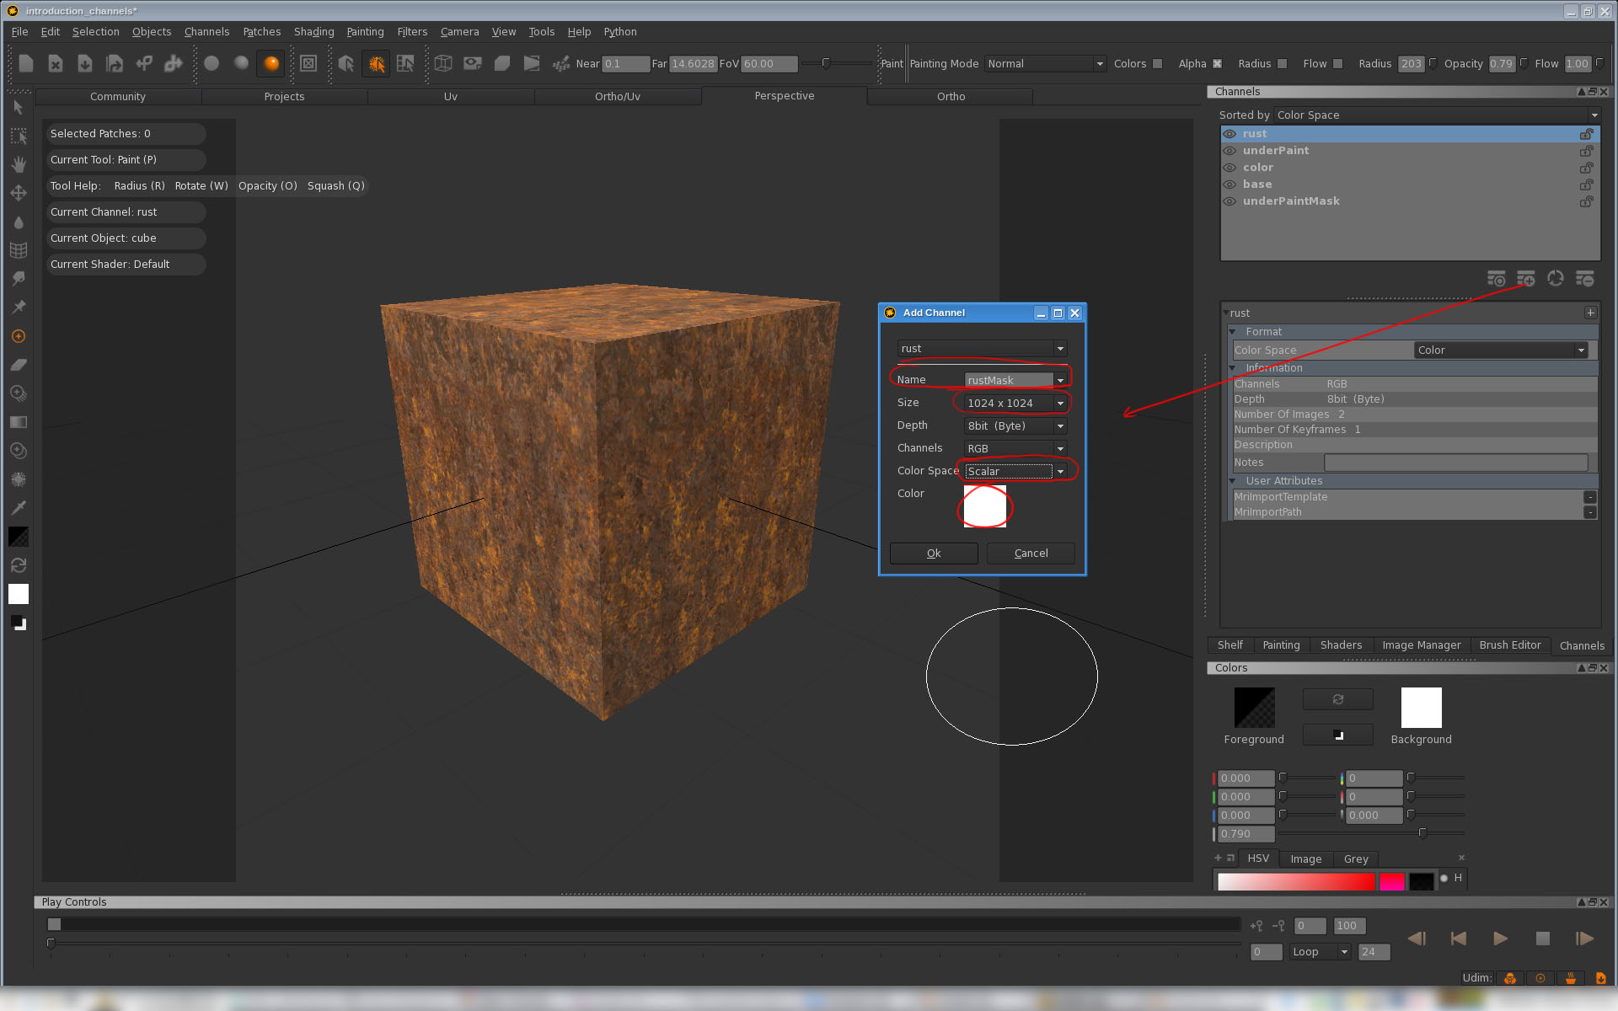Click the New project toolbar icon
Image resolution: width=1618 pixels, height=1011 pixels.
[26, 63]
